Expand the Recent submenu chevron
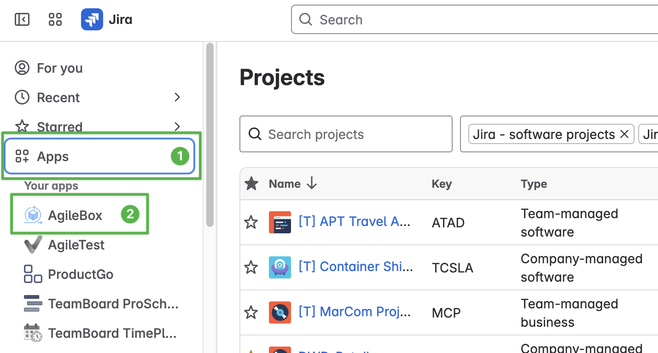The image size is (658, 353). (x=177, y=97)
